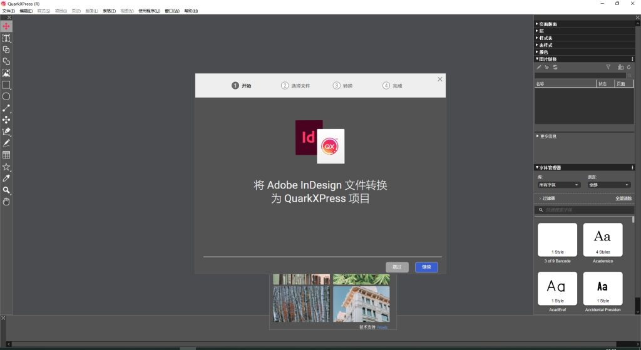Select the Zoom magnifier tool
641x350 pixels.
[x=6, y=190]
